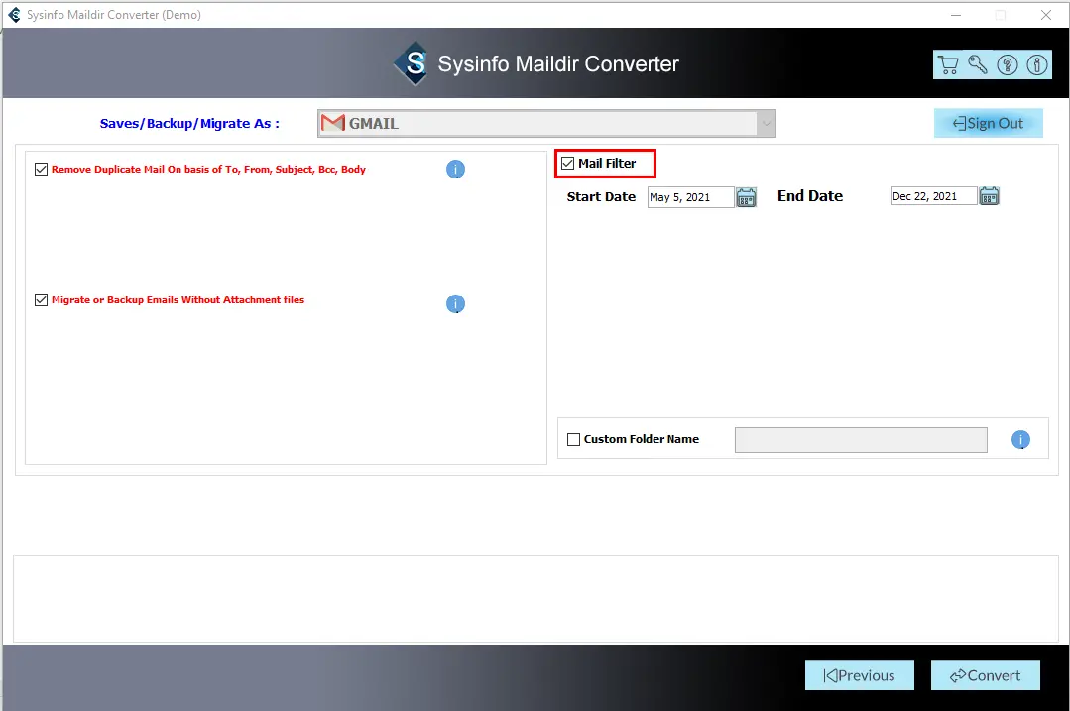
Task: Click the End Date label
Action: [810, 196]
